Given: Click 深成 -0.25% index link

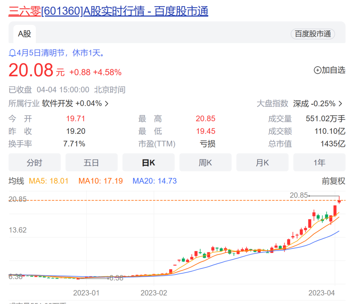Looking at the screenshot, I should click(x=314, y=103).
